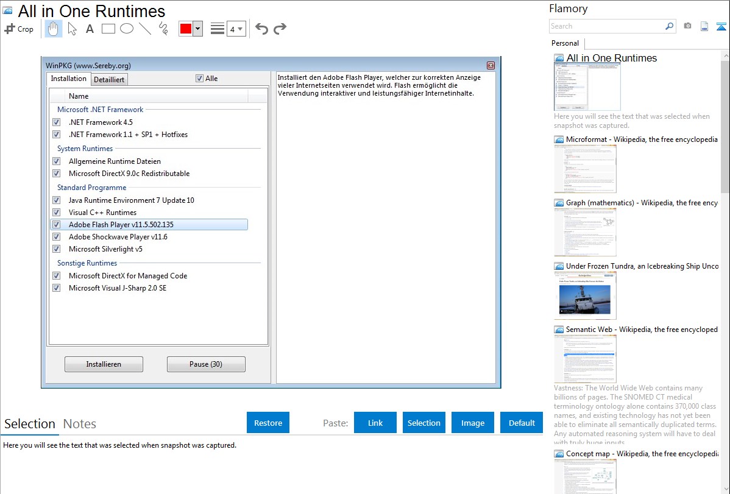
Task: Undo the last annotation
Action: click(261, 29)
